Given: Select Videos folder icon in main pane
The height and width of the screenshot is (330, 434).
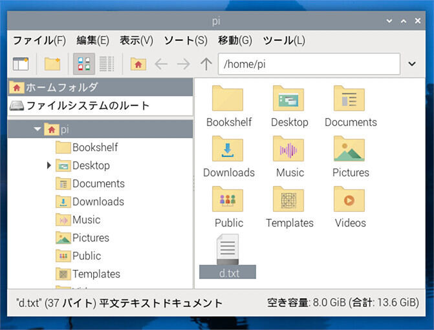Looking at the screenshot, I should point(349,200).
